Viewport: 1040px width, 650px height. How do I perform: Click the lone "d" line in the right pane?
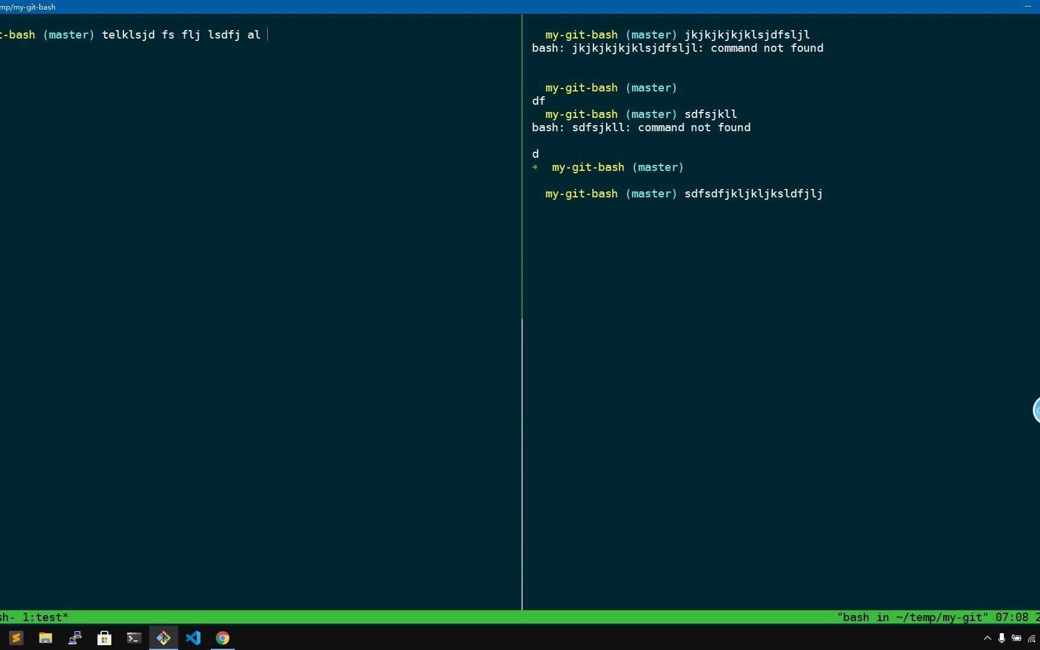pyautogui.click(x=536, y=154)
